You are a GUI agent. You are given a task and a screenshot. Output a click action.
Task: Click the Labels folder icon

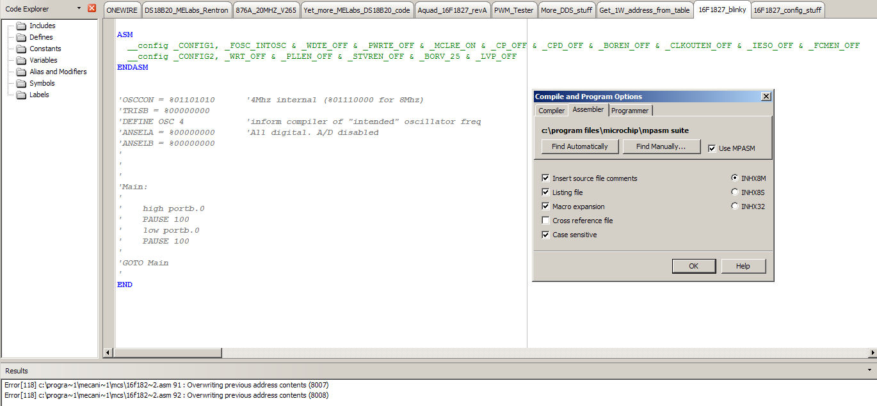(x=21, y=95)
